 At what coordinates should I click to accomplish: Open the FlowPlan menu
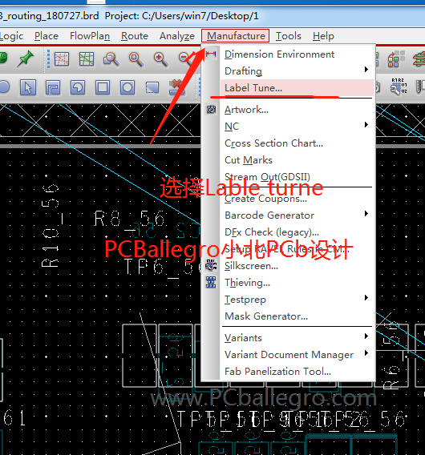[90, 36]
